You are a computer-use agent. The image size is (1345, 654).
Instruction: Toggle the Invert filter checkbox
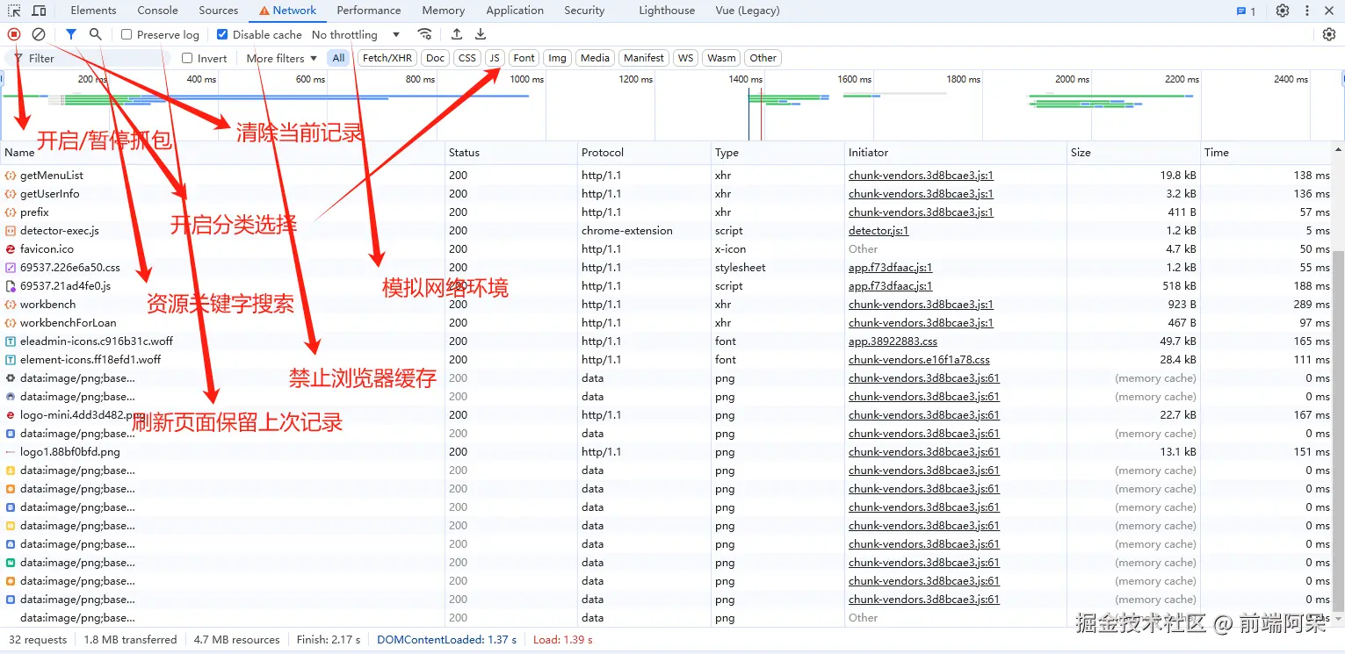[x=187, y=58]
